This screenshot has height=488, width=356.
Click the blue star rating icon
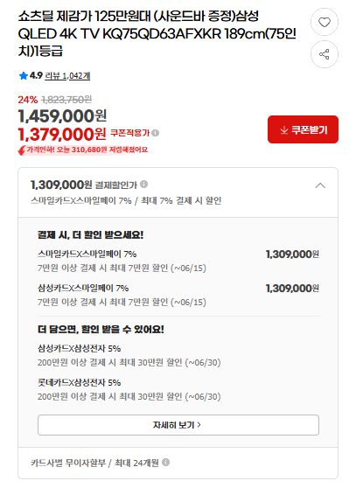coord(24,75)
